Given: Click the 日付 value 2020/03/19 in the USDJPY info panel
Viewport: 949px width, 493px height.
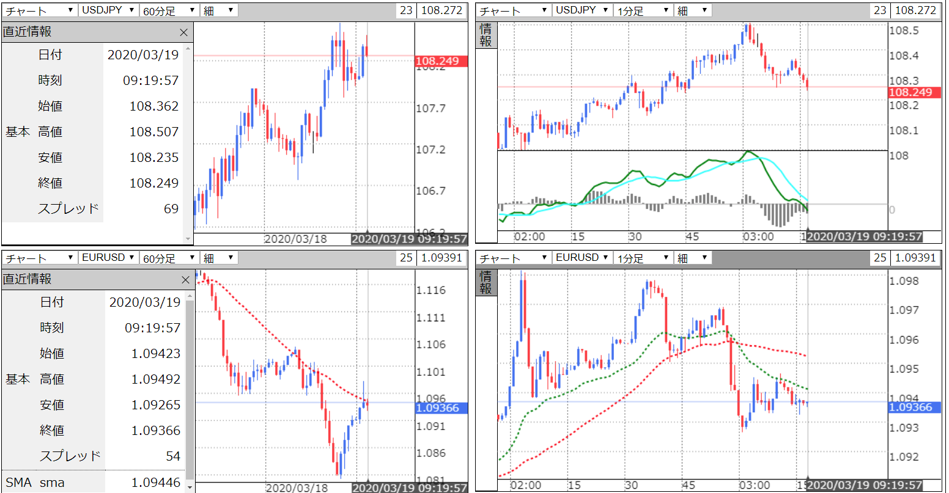Looking at the screenshot, I should 143,55.
